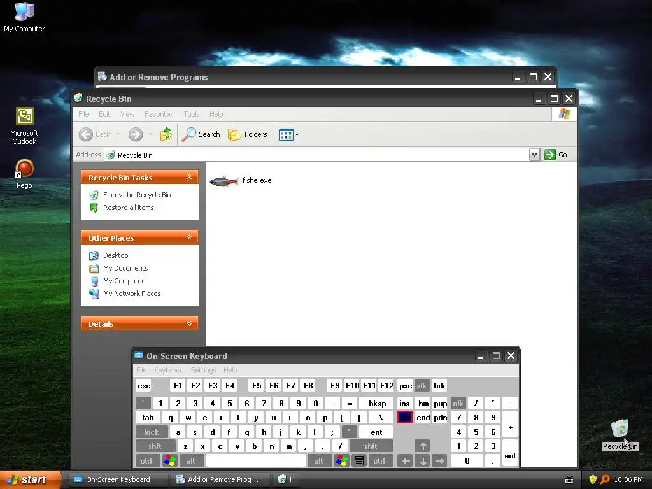Viewport: 652px width, 489px height.
Task: Open Recycle Bin Tools menu
Action: (191, 114)
